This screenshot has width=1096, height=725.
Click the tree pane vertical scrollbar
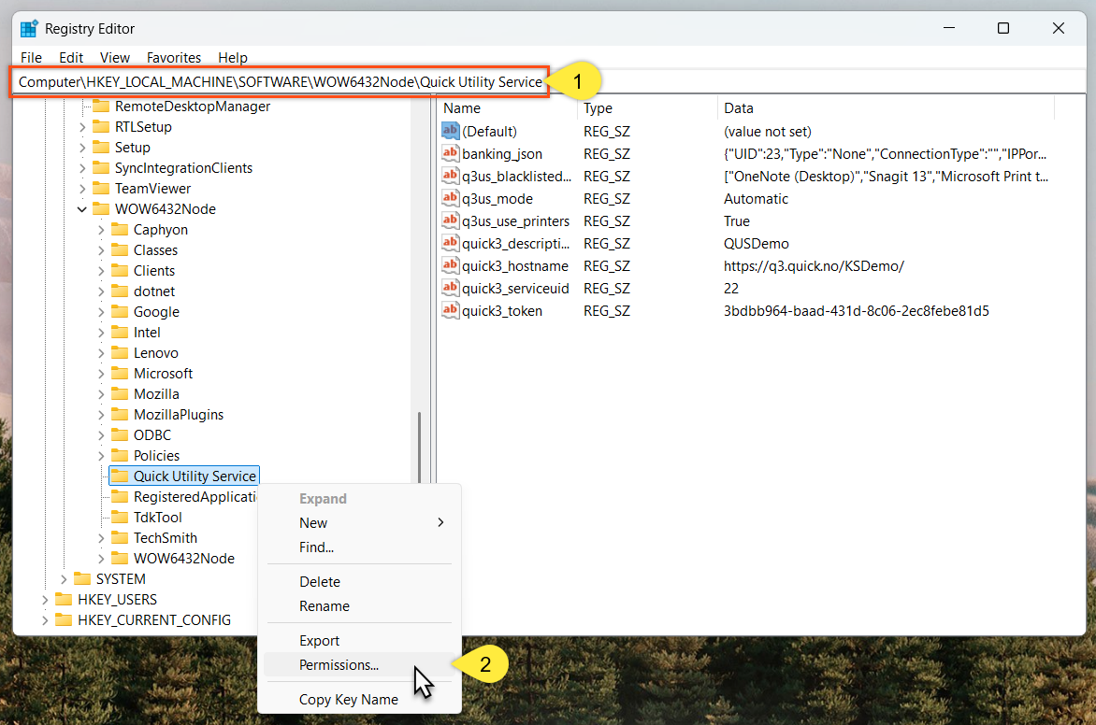419,447
